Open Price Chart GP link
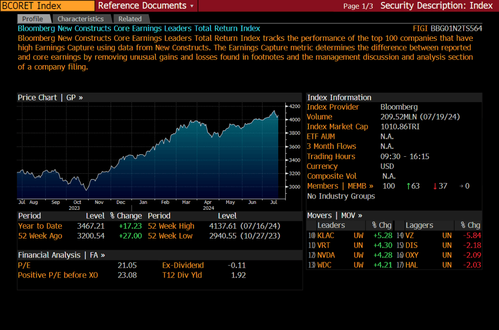Screen dimensions: 499x330 [x=50, y=98]
